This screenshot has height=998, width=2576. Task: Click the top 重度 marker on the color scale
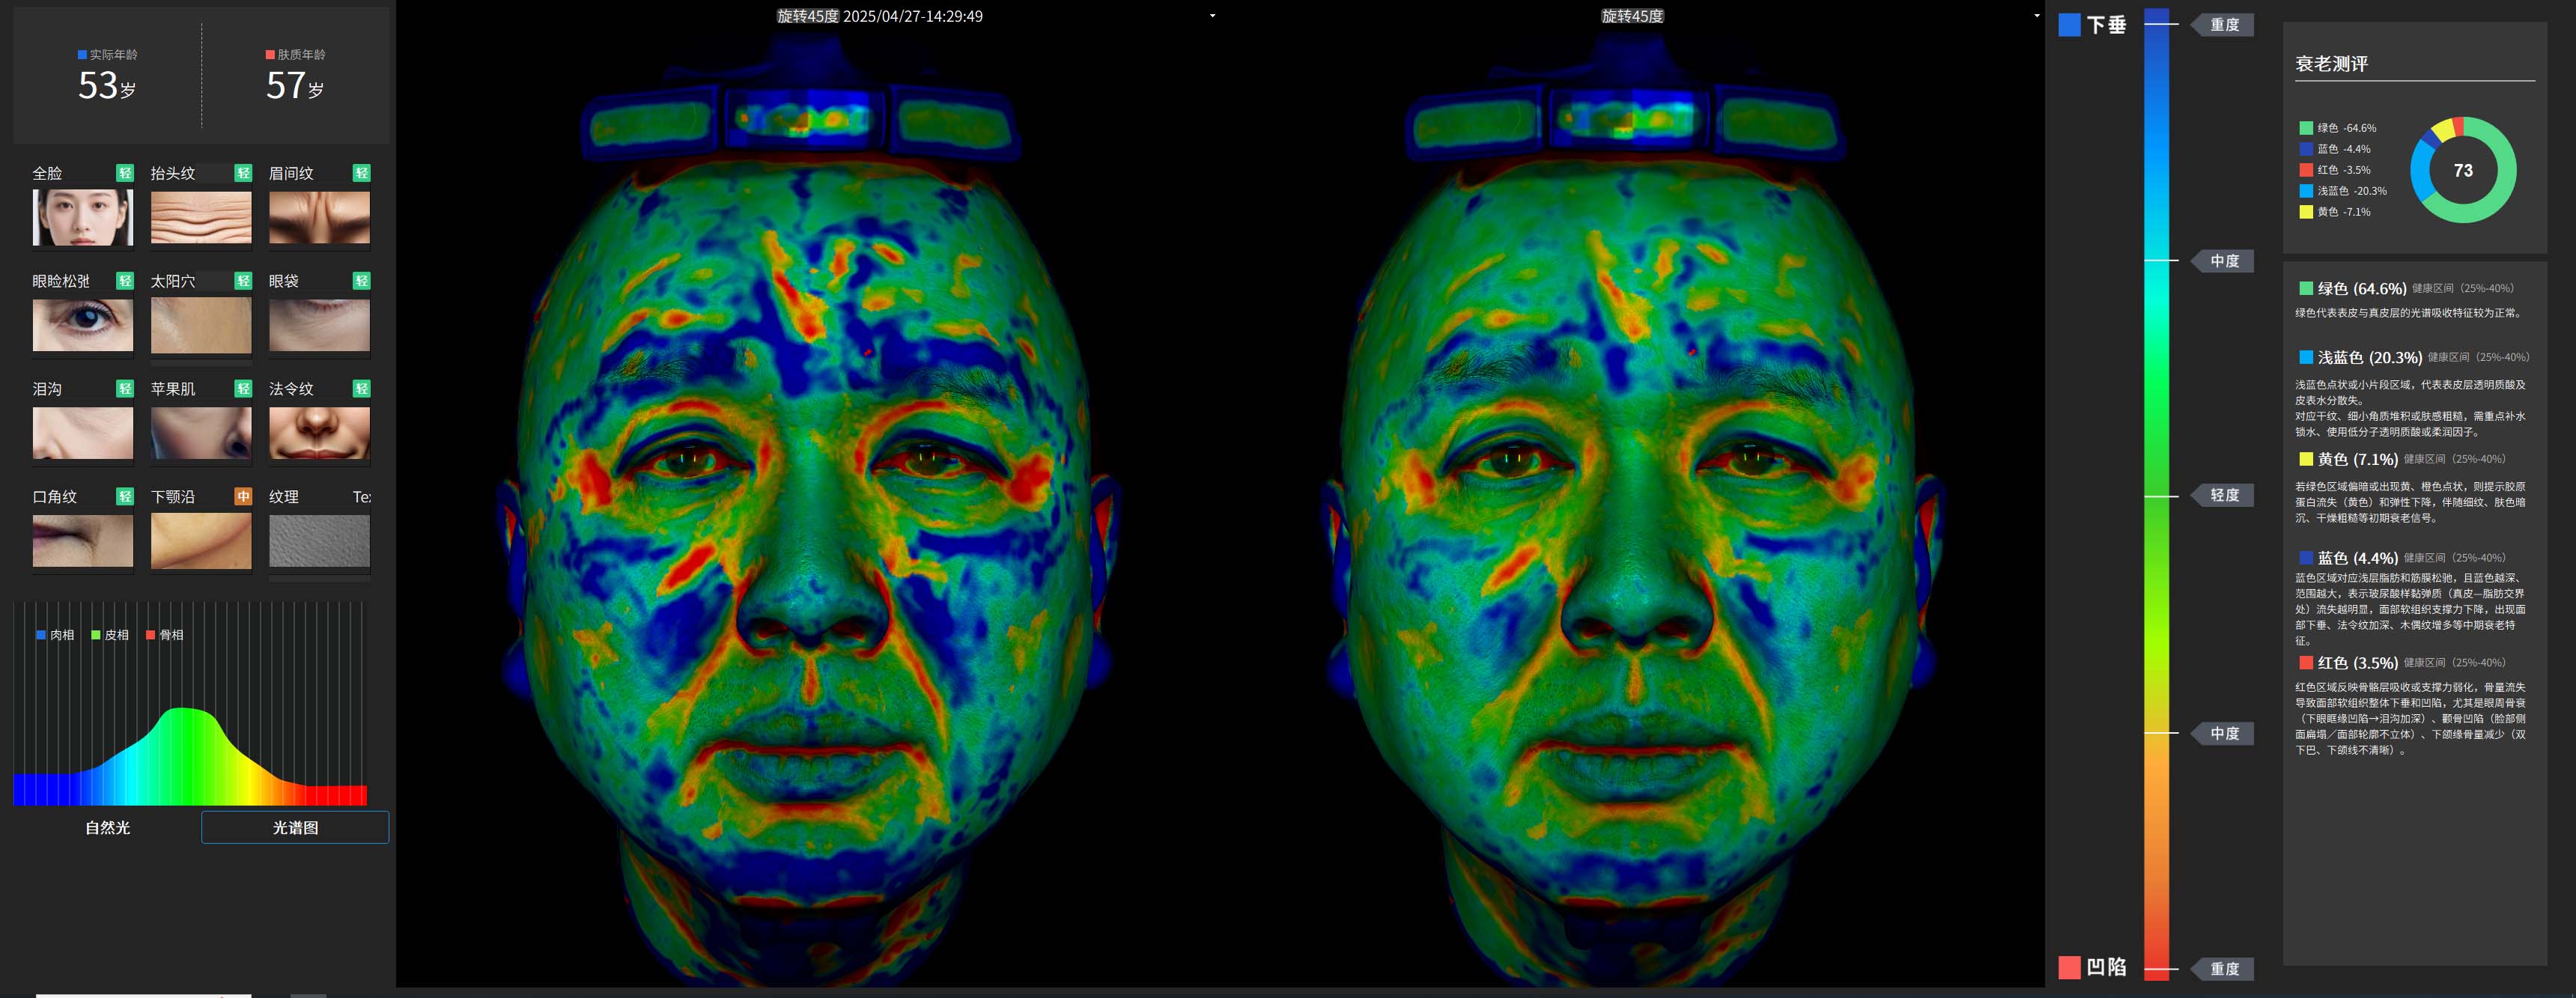(x=2223, y=25)
